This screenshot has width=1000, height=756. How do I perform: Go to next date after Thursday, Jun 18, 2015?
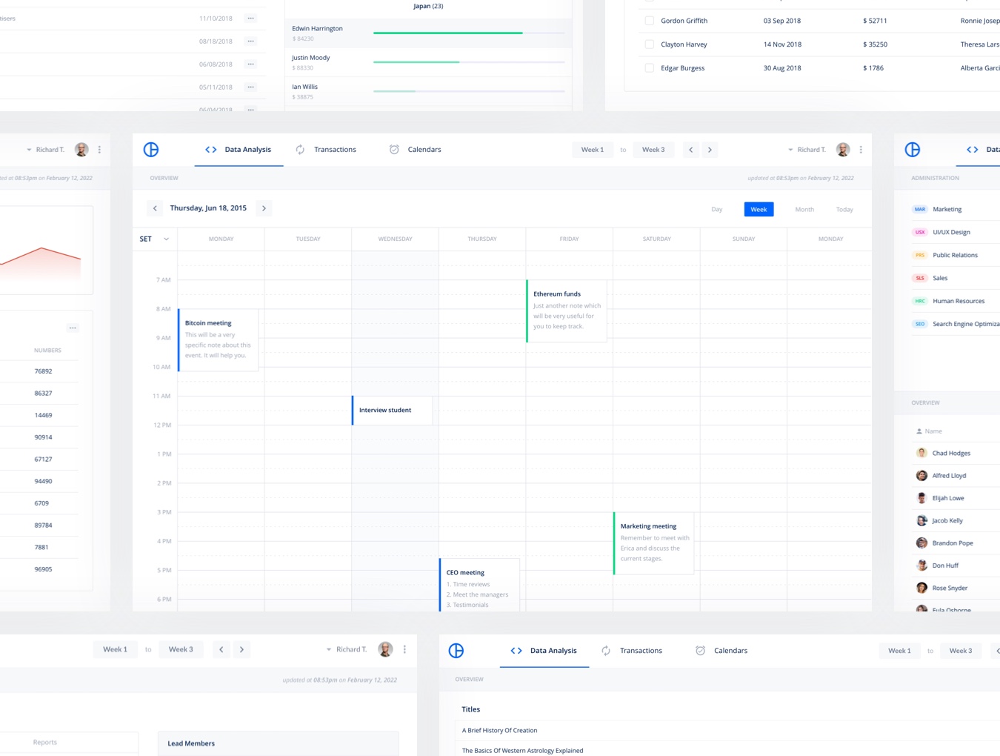264,208
